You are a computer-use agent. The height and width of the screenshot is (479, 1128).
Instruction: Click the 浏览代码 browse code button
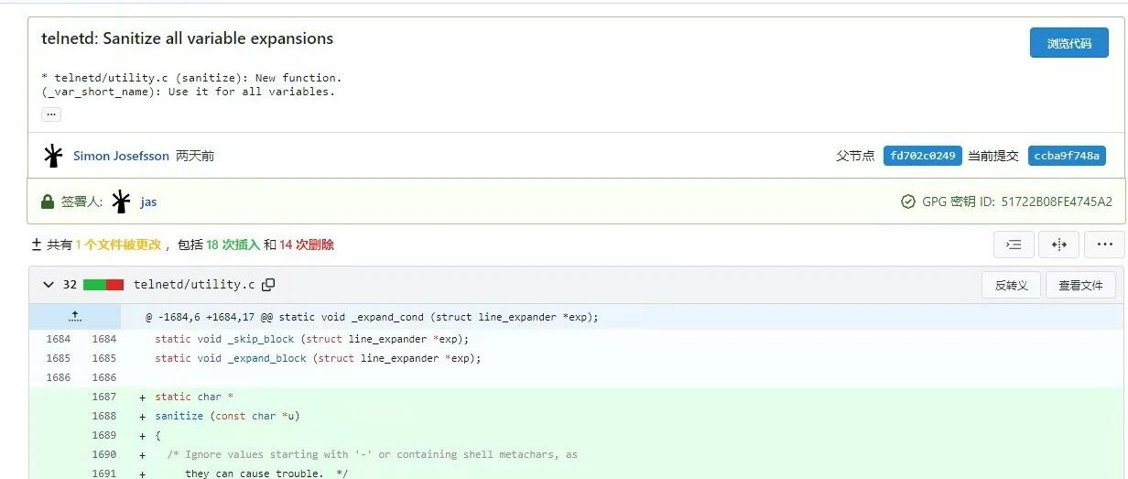coord(1068,43)
